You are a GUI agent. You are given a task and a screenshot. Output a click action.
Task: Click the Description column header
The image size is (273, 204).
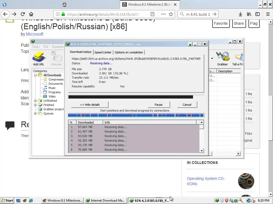pos(228,71)
